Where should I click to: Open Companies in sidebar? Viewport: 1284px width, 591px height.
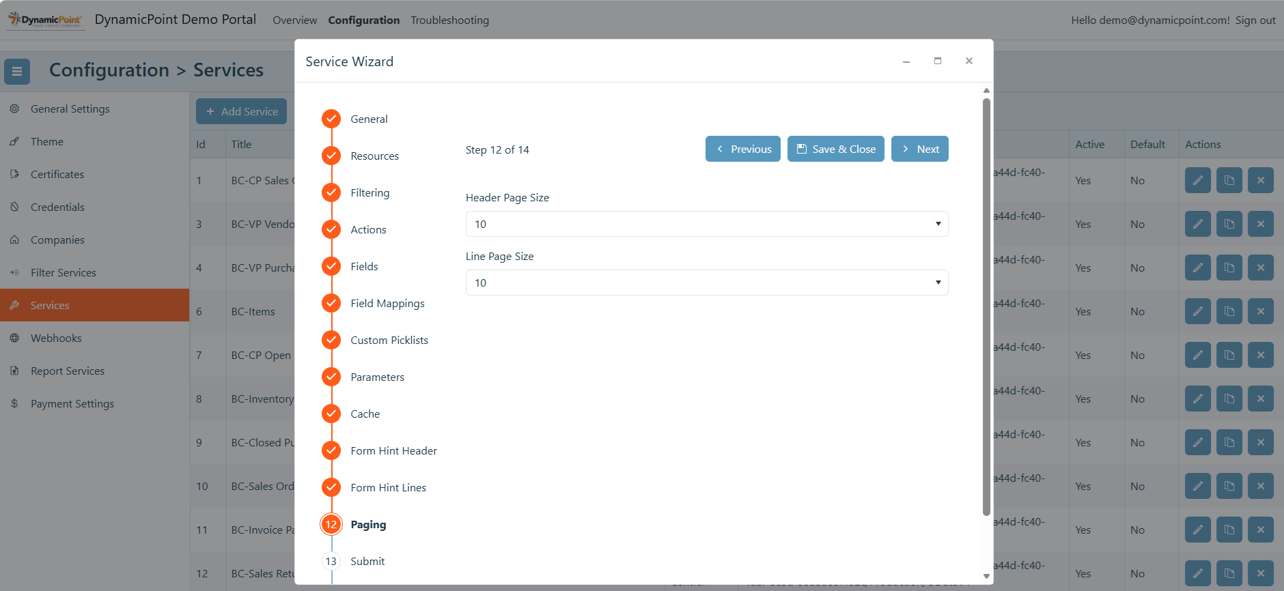94,240
